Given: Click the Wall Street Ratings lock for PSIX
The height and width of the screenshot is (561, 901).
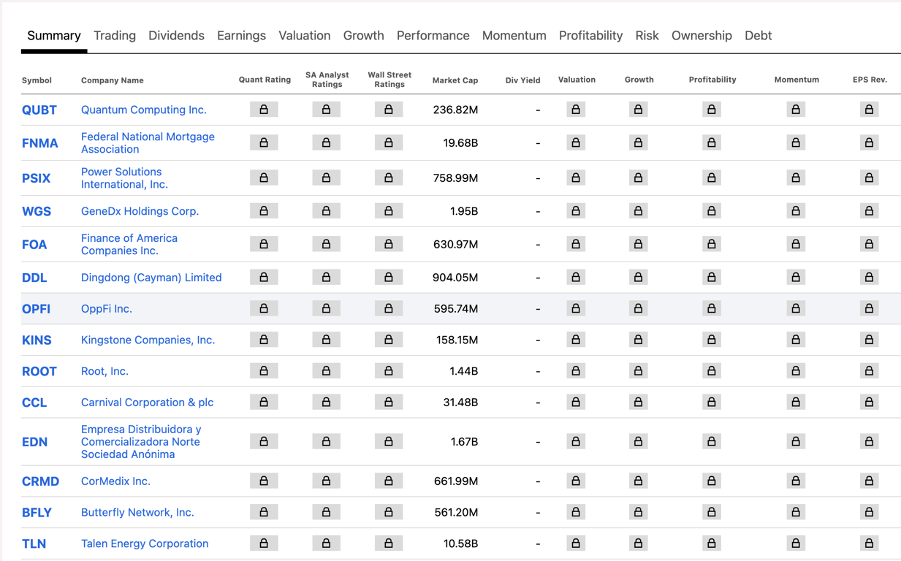Looking at the screenshot, I should pyautogui.click(x=388, y=178).
